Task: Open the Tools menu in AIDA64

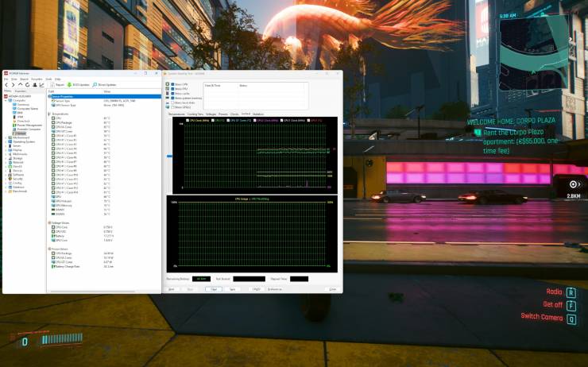Action: click(x=48, y=79)
